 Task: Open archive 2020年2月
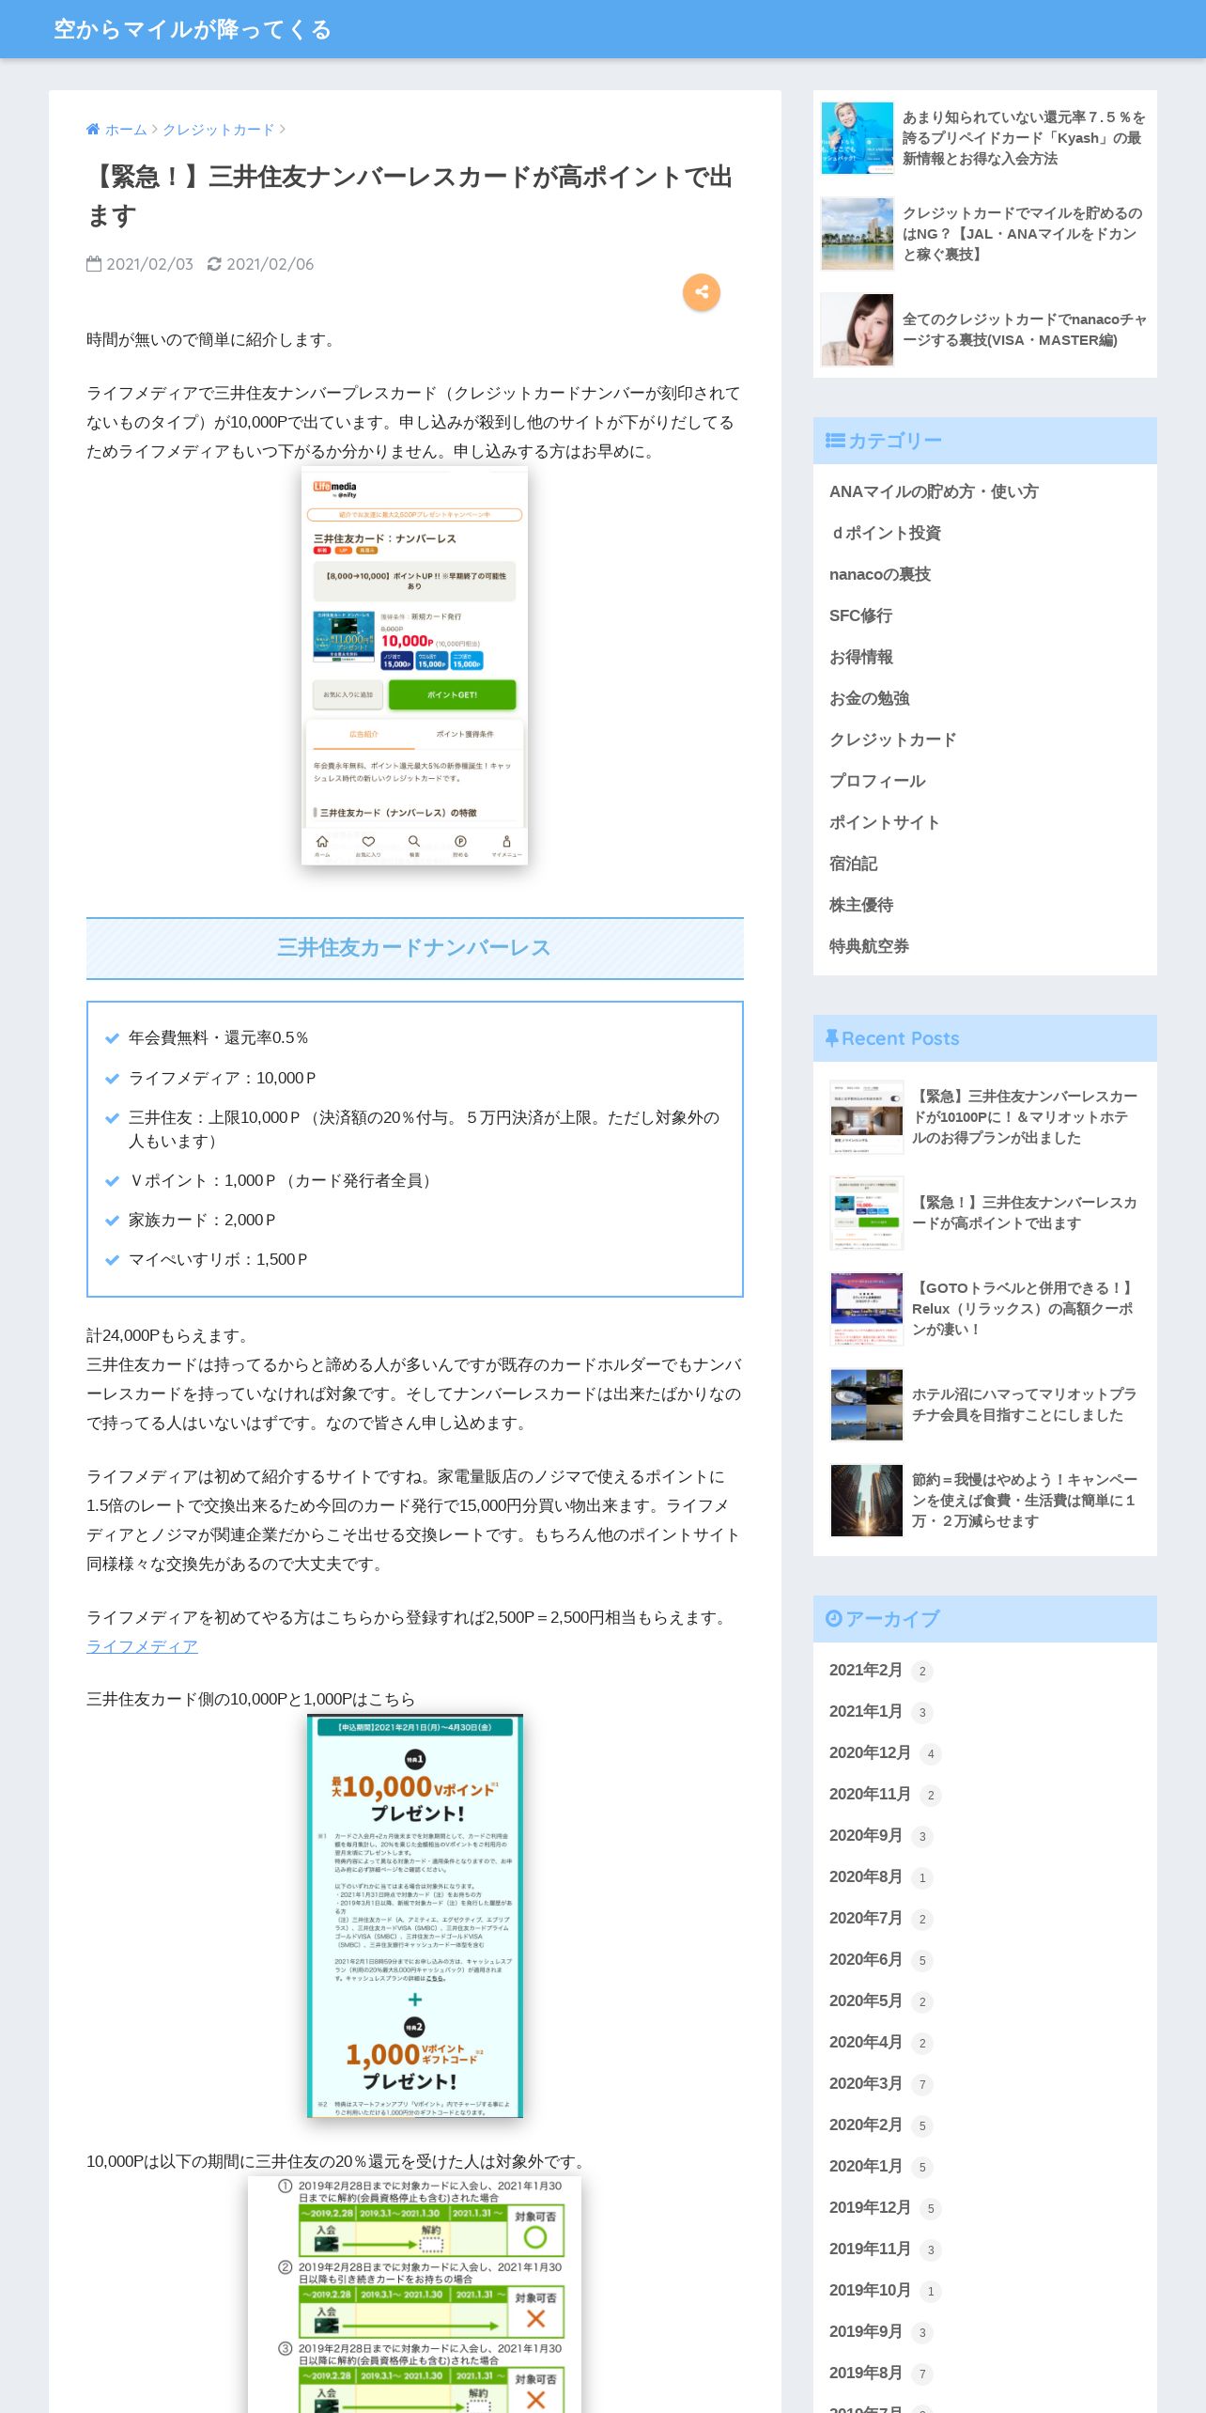pos(865,2125)
